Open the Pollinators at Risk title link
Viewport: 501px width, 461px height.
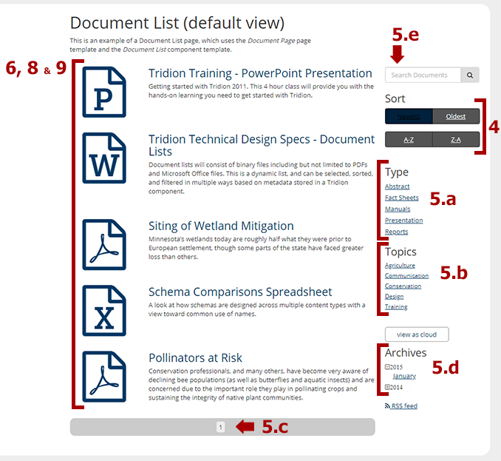coord(195,357)
